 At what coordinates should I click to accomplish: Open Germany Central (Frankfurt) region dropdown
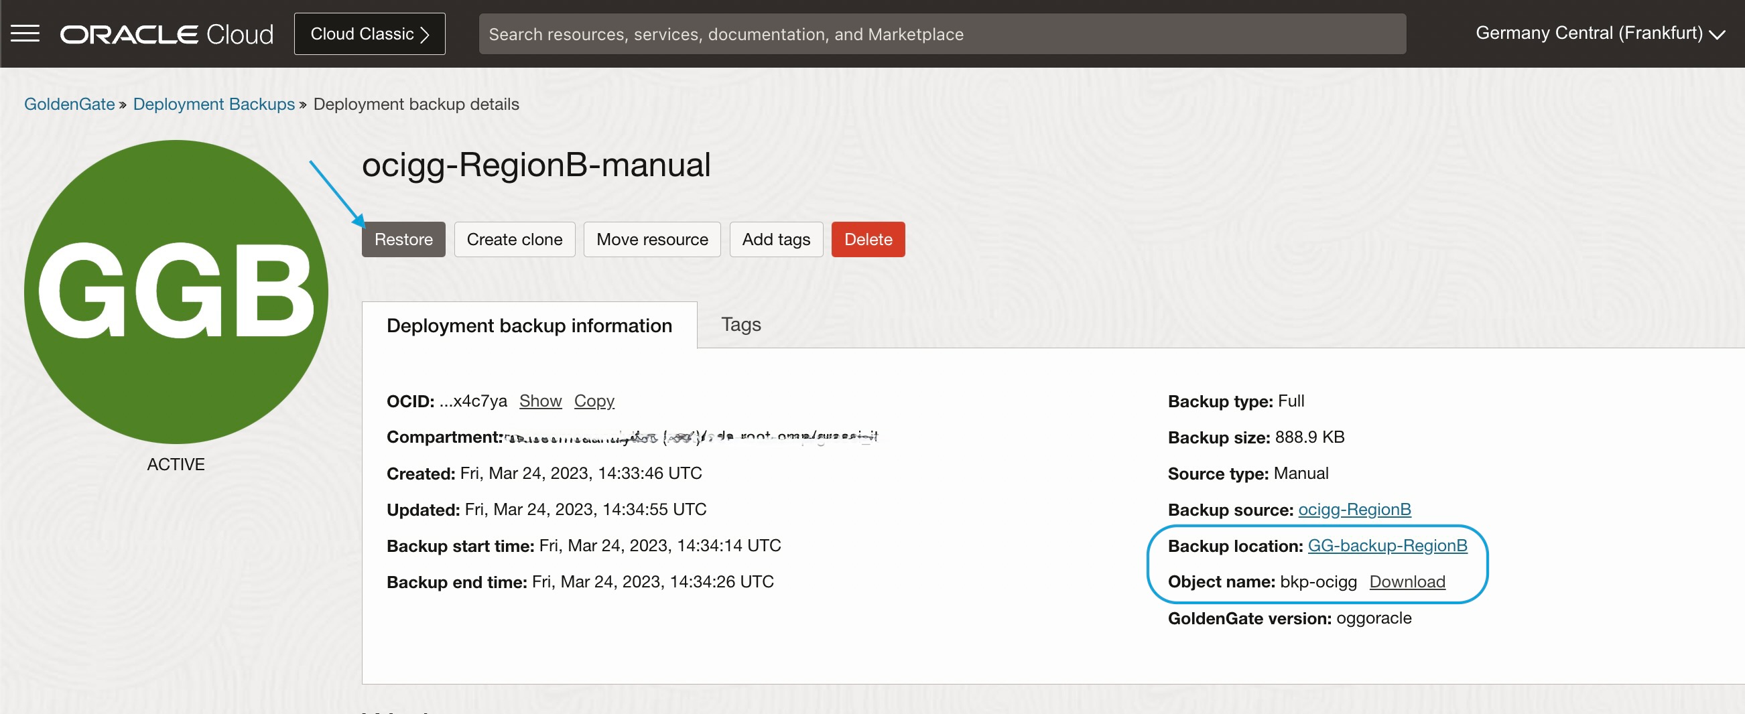(1600, 33)
